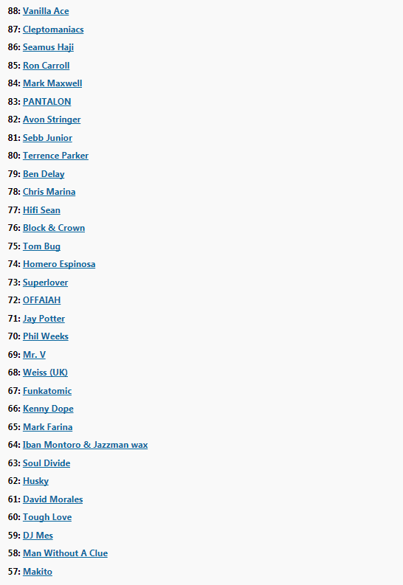Click the Tough Love link

pyautogui.click(x=47, y=517)
